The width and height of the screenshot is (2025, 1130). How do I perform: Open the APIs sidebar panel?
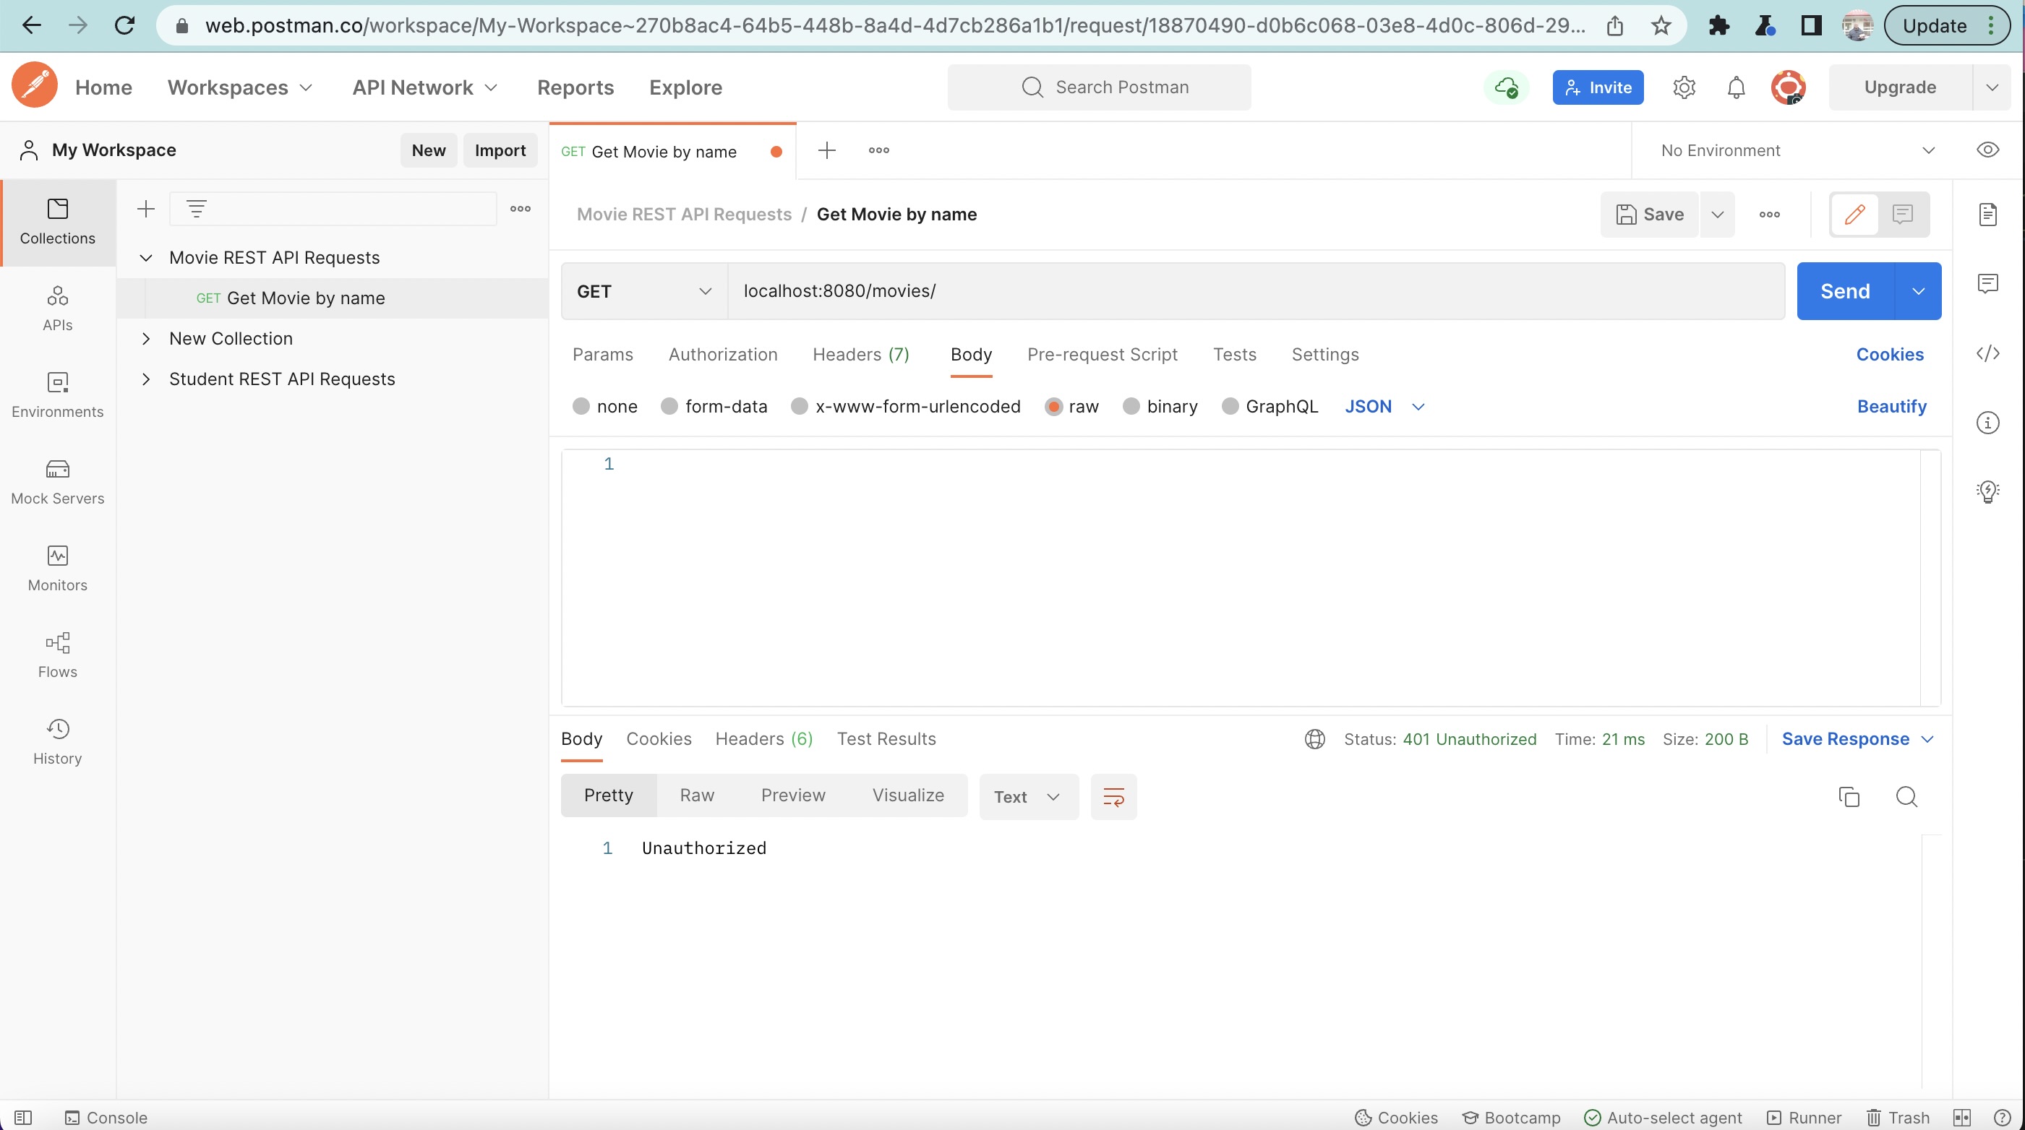[x=57, y=309]
